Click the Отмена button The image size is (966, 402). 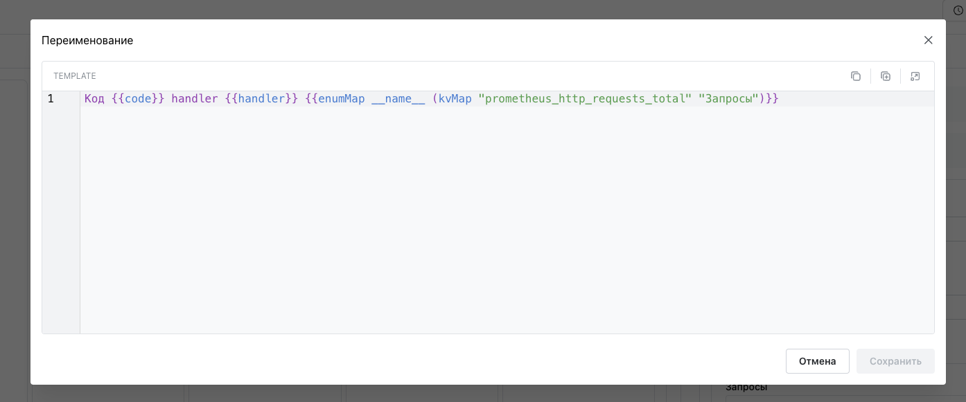click(x=818, y=361)
